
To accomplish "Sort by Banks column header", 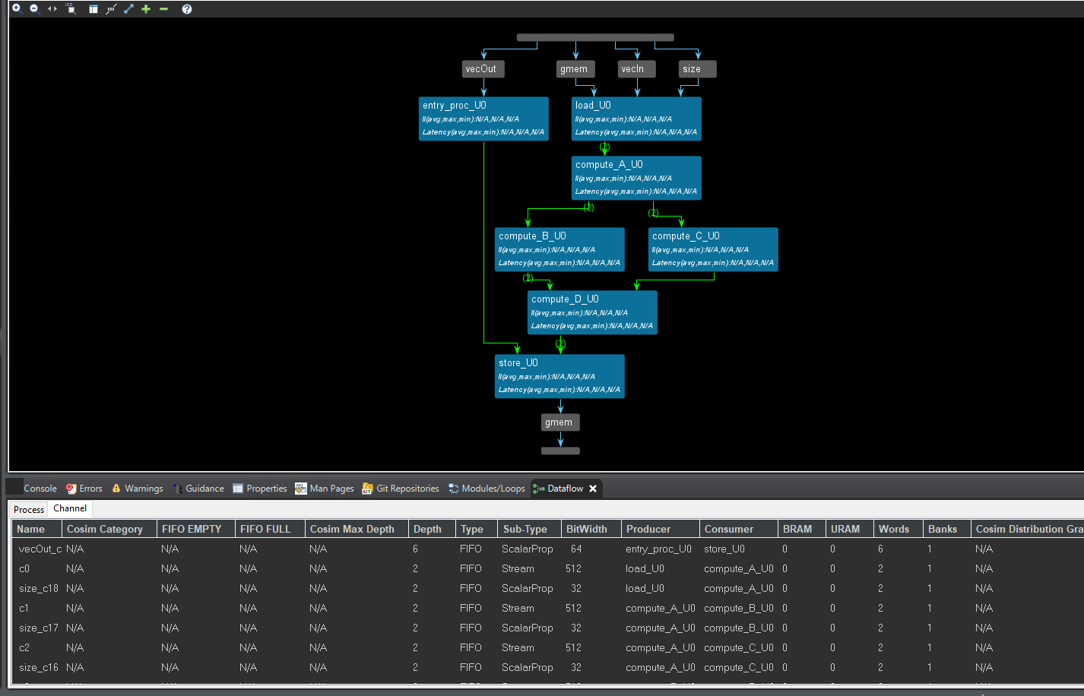I will (x=946, y=529).
